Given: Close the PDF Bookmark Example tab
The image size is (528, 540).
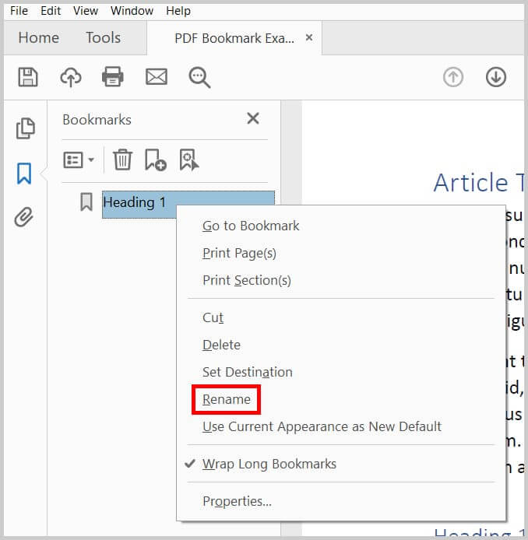Looking at the screenshot, I should (x=309, y=37).
